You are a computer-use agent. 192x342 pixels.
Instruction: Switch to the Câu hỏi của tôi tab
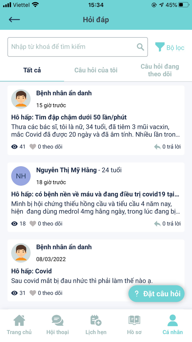pyautogui.click(x=95, y=70)
